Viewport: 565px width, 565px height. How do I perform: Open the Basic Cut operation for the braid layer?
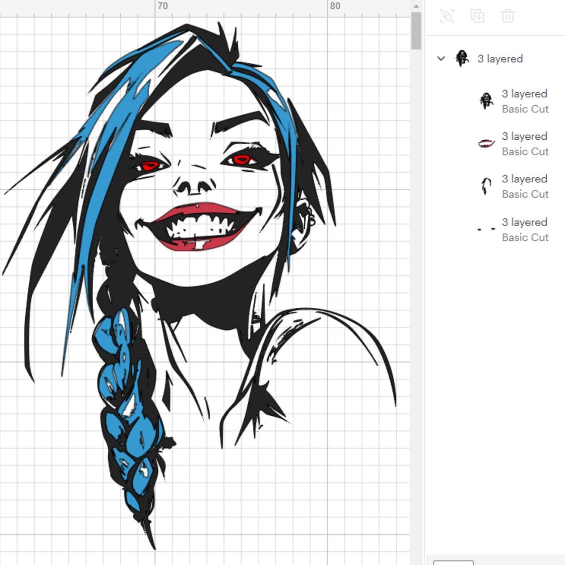click(x=525, y=195)
